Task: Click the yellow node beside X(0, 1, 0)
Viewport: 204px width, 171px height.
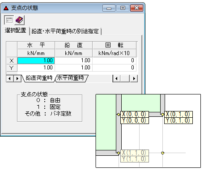Action: (x=162, y=115)
